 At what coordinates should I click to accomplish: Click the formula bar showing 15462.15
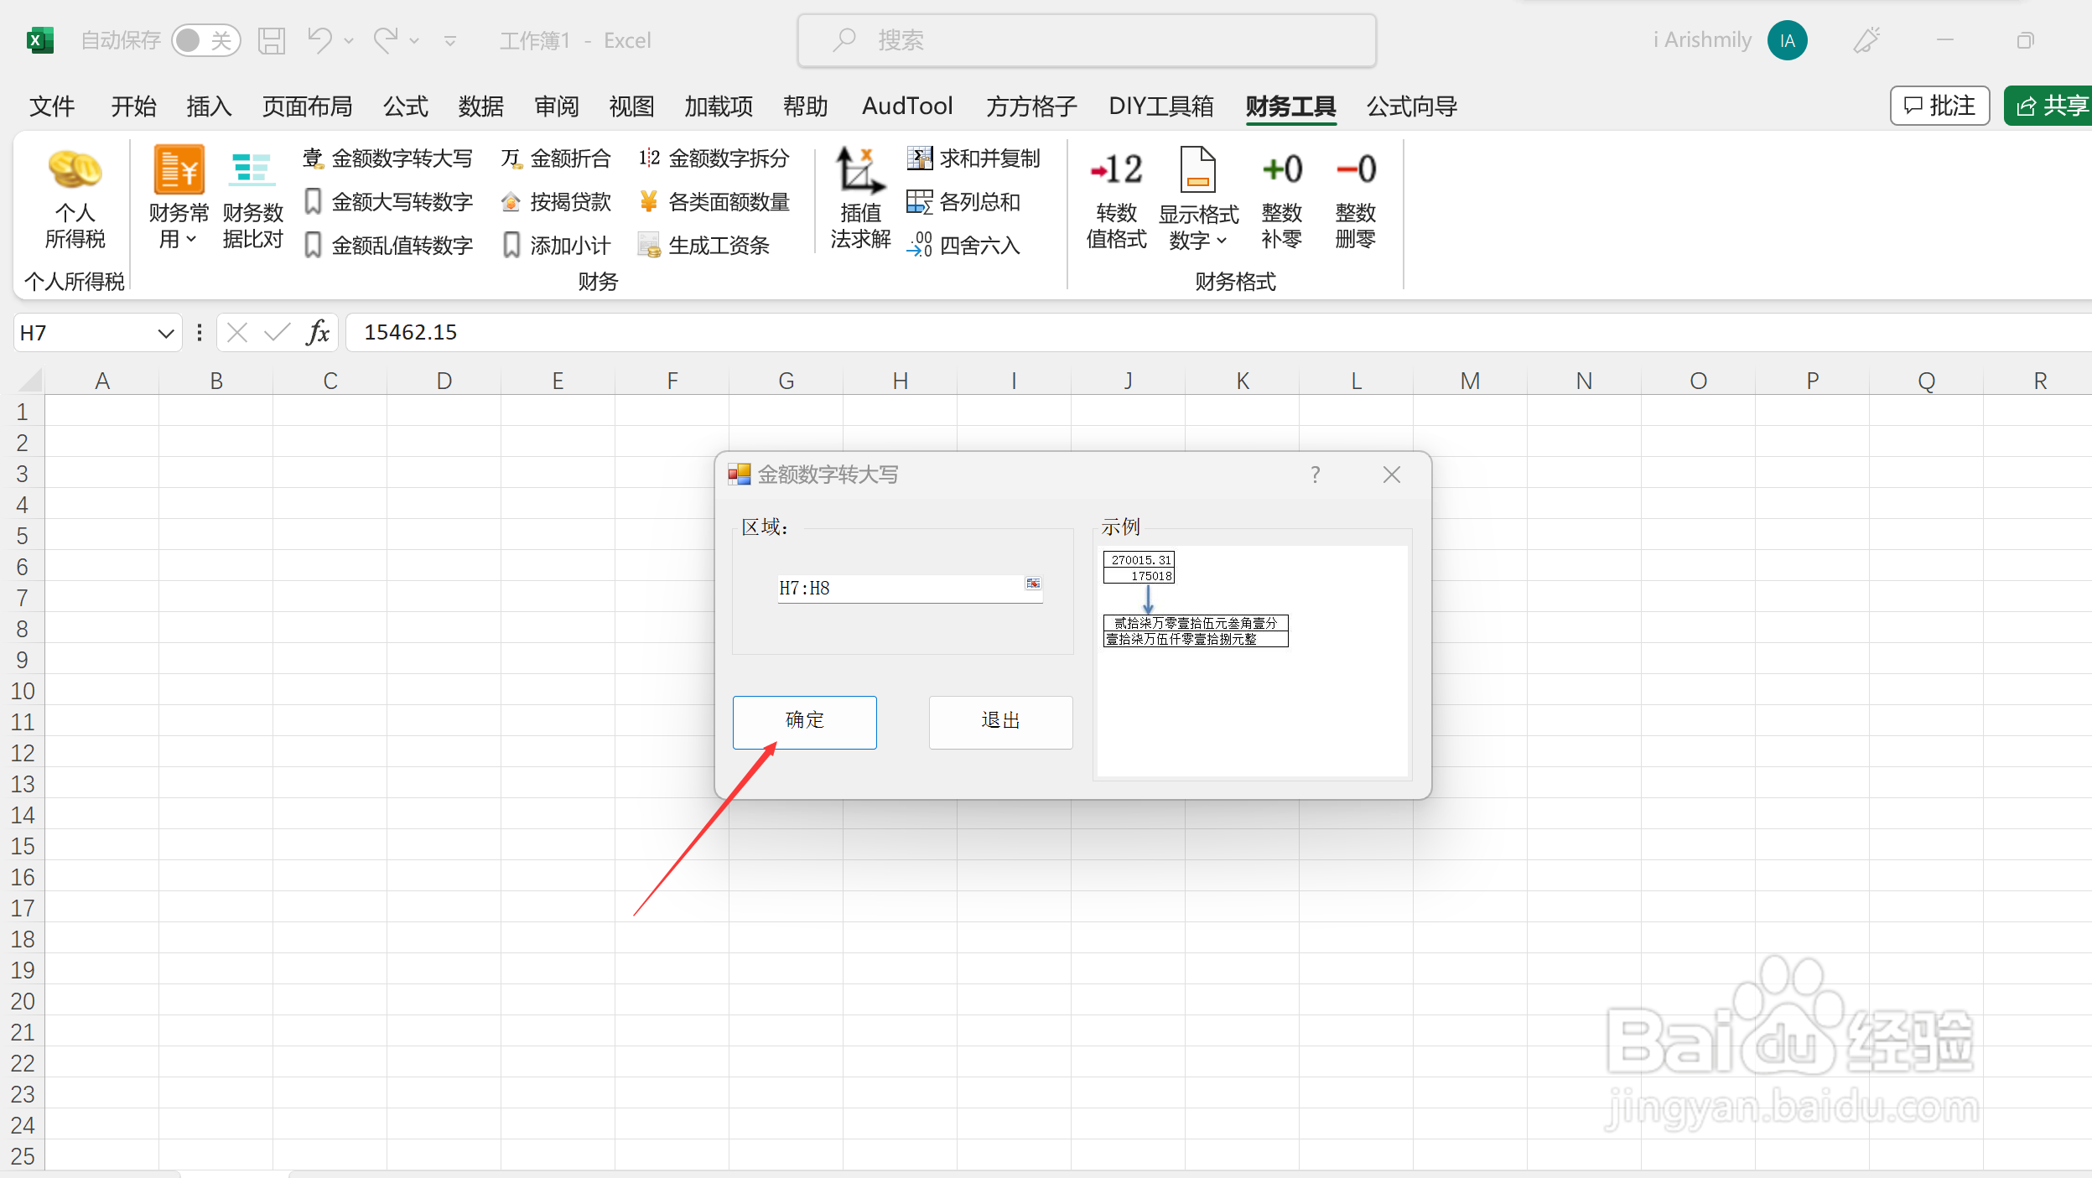tap(1219, 333)
